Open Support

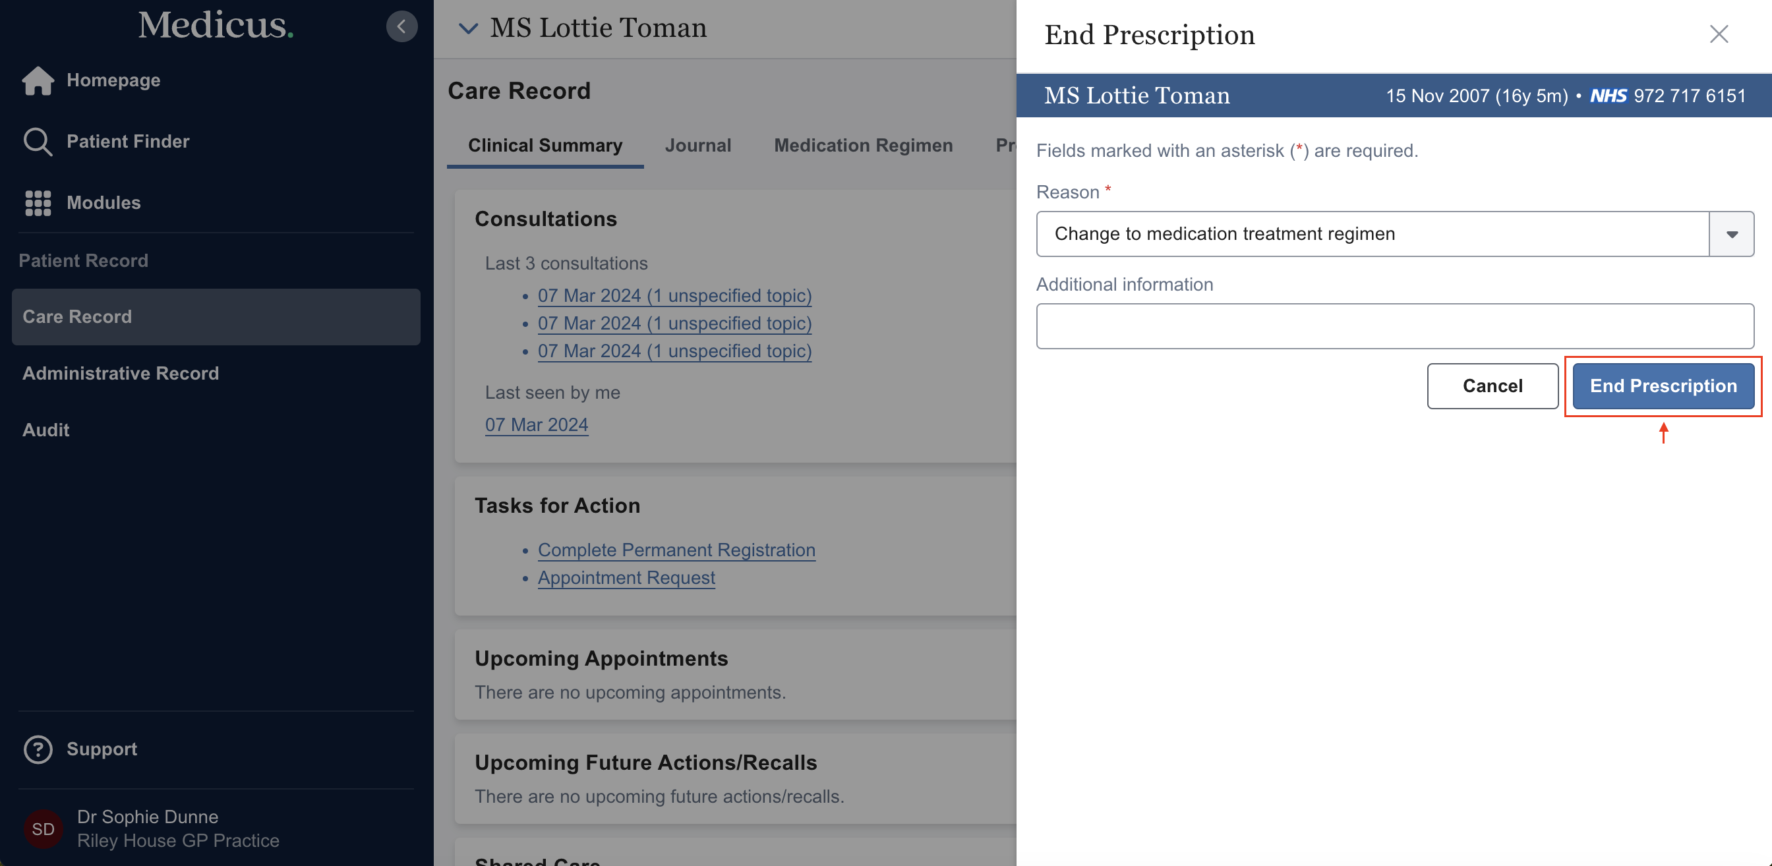pos(101,749)
